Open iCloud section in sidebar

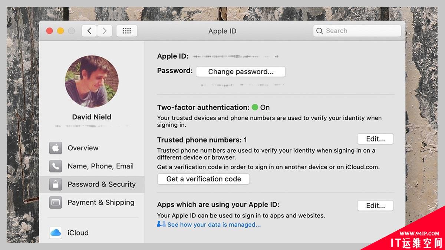point(92,233)
